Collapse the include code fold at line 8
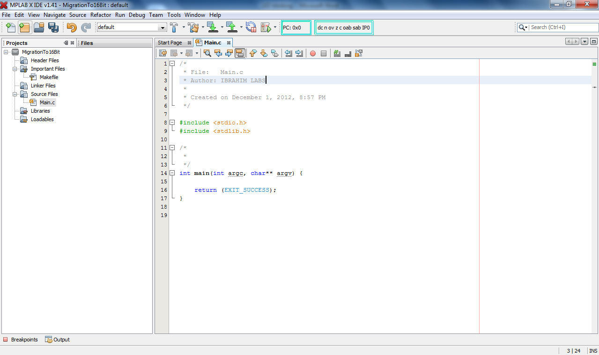Screen dimensions: 599x355 [x=172, y=123]
